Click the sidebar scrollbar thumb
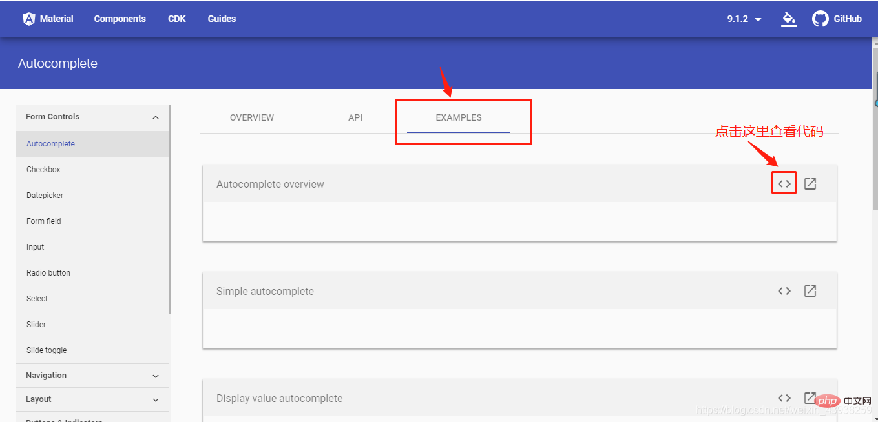 (170, 210)
